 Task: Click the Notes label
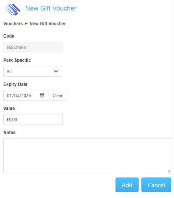(9, 132)
